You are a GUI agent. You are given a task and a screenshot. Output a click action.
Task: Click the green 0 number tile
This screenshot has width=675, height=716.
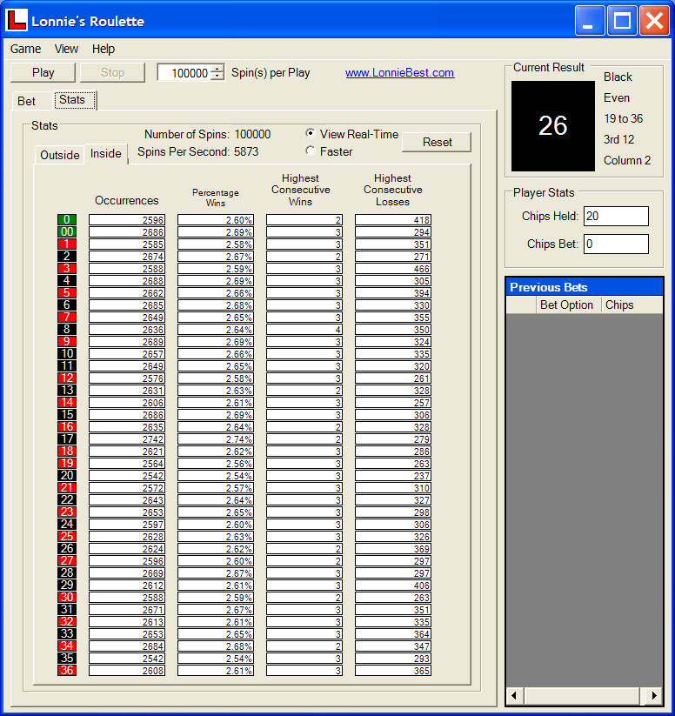(67, 220)
